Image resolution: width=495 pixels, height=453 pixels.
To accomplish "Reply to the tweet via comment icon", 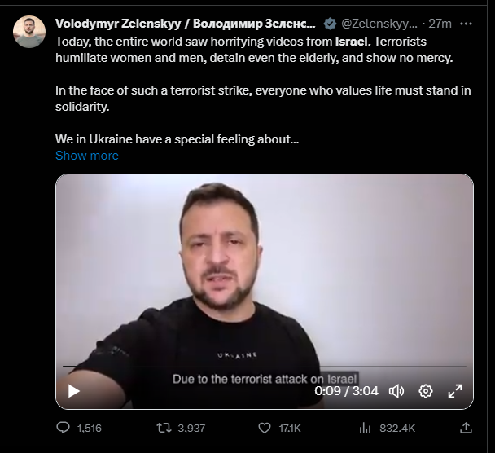I will coord(64,427).
